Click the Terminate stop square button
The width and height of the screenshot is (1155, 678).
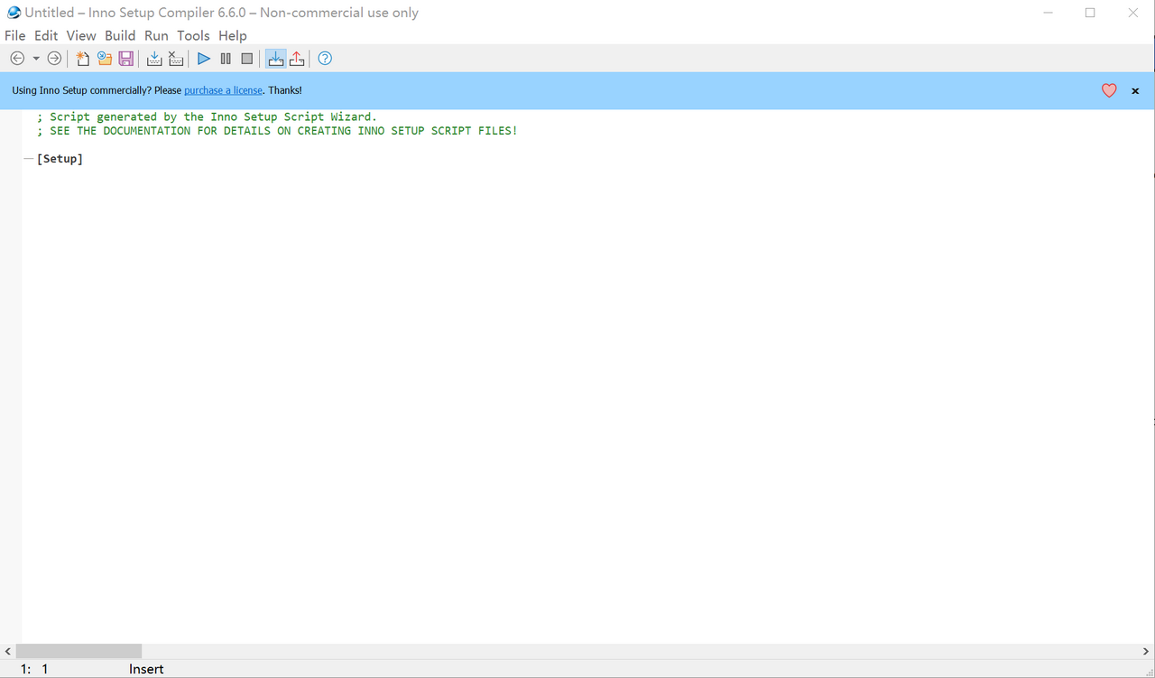(247, 59)
